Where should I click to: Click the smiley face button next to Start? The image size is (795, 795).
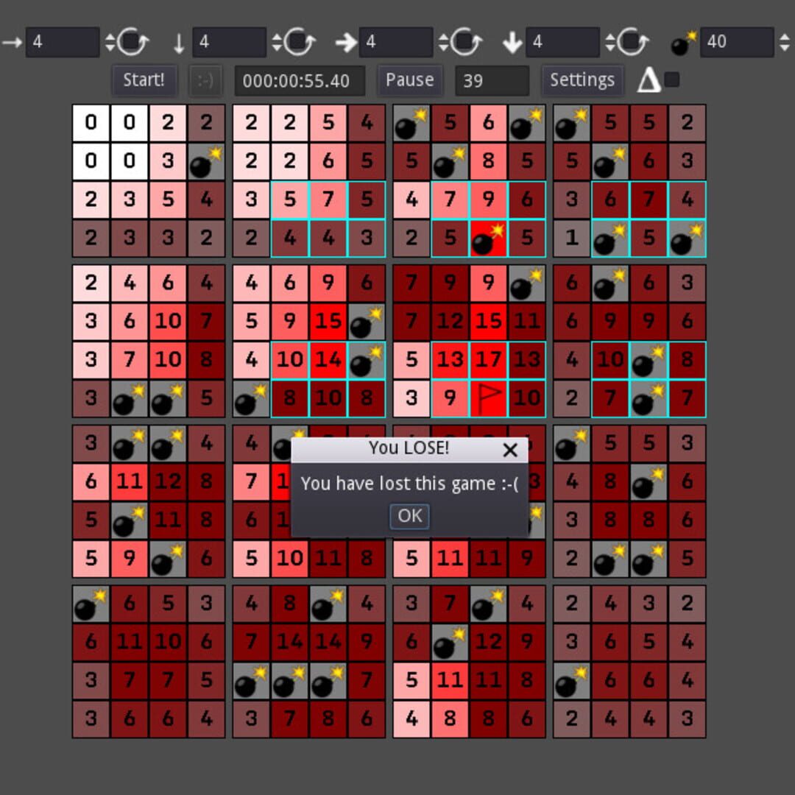(x=205, y=80)
